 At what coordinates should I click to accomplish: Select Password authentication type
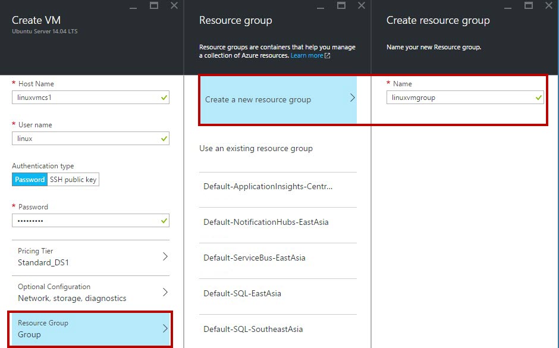coord(30,179)
